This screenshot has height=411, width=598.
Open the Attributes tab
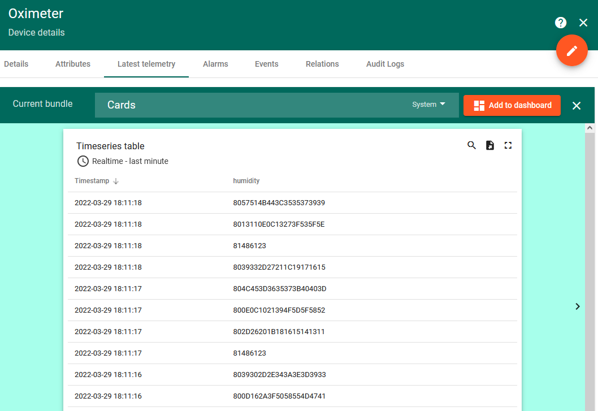72,64
